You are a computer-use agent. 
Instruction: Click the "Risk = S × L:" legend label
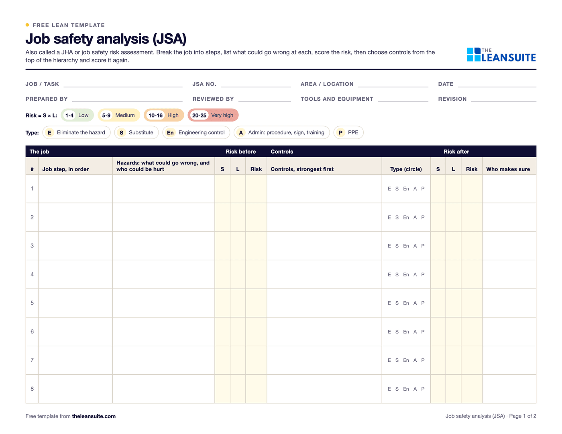tap(41, 116)
